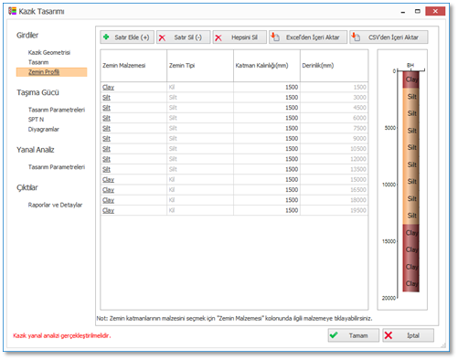Delete all rows with Hepsini Sil
This screenshot has width=458, height=360.
(240, 37)
